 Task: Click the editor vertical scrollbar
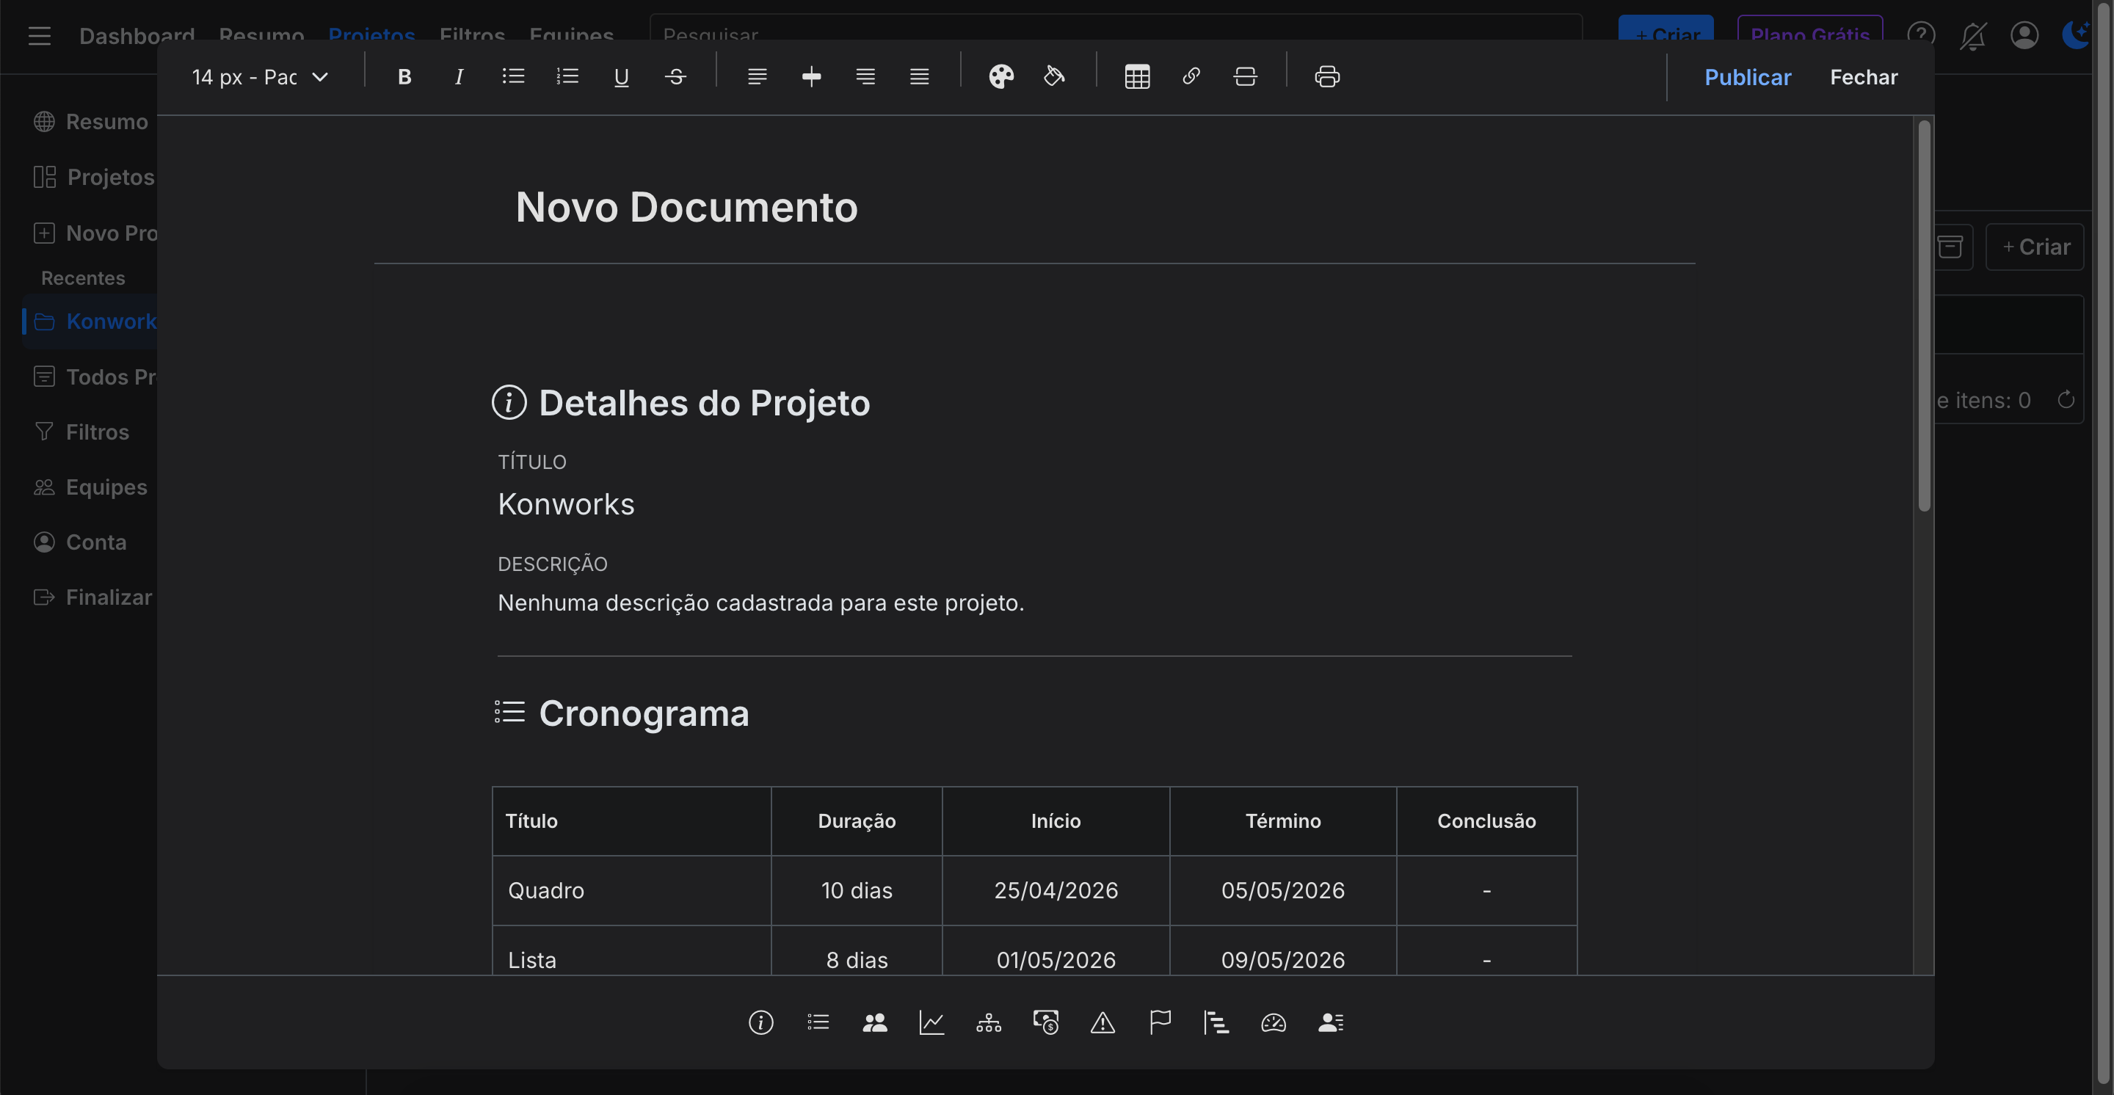[x=1924, y=316]
